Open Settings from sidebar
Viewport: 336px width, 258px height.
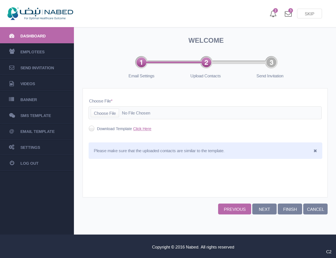point(37,147)
